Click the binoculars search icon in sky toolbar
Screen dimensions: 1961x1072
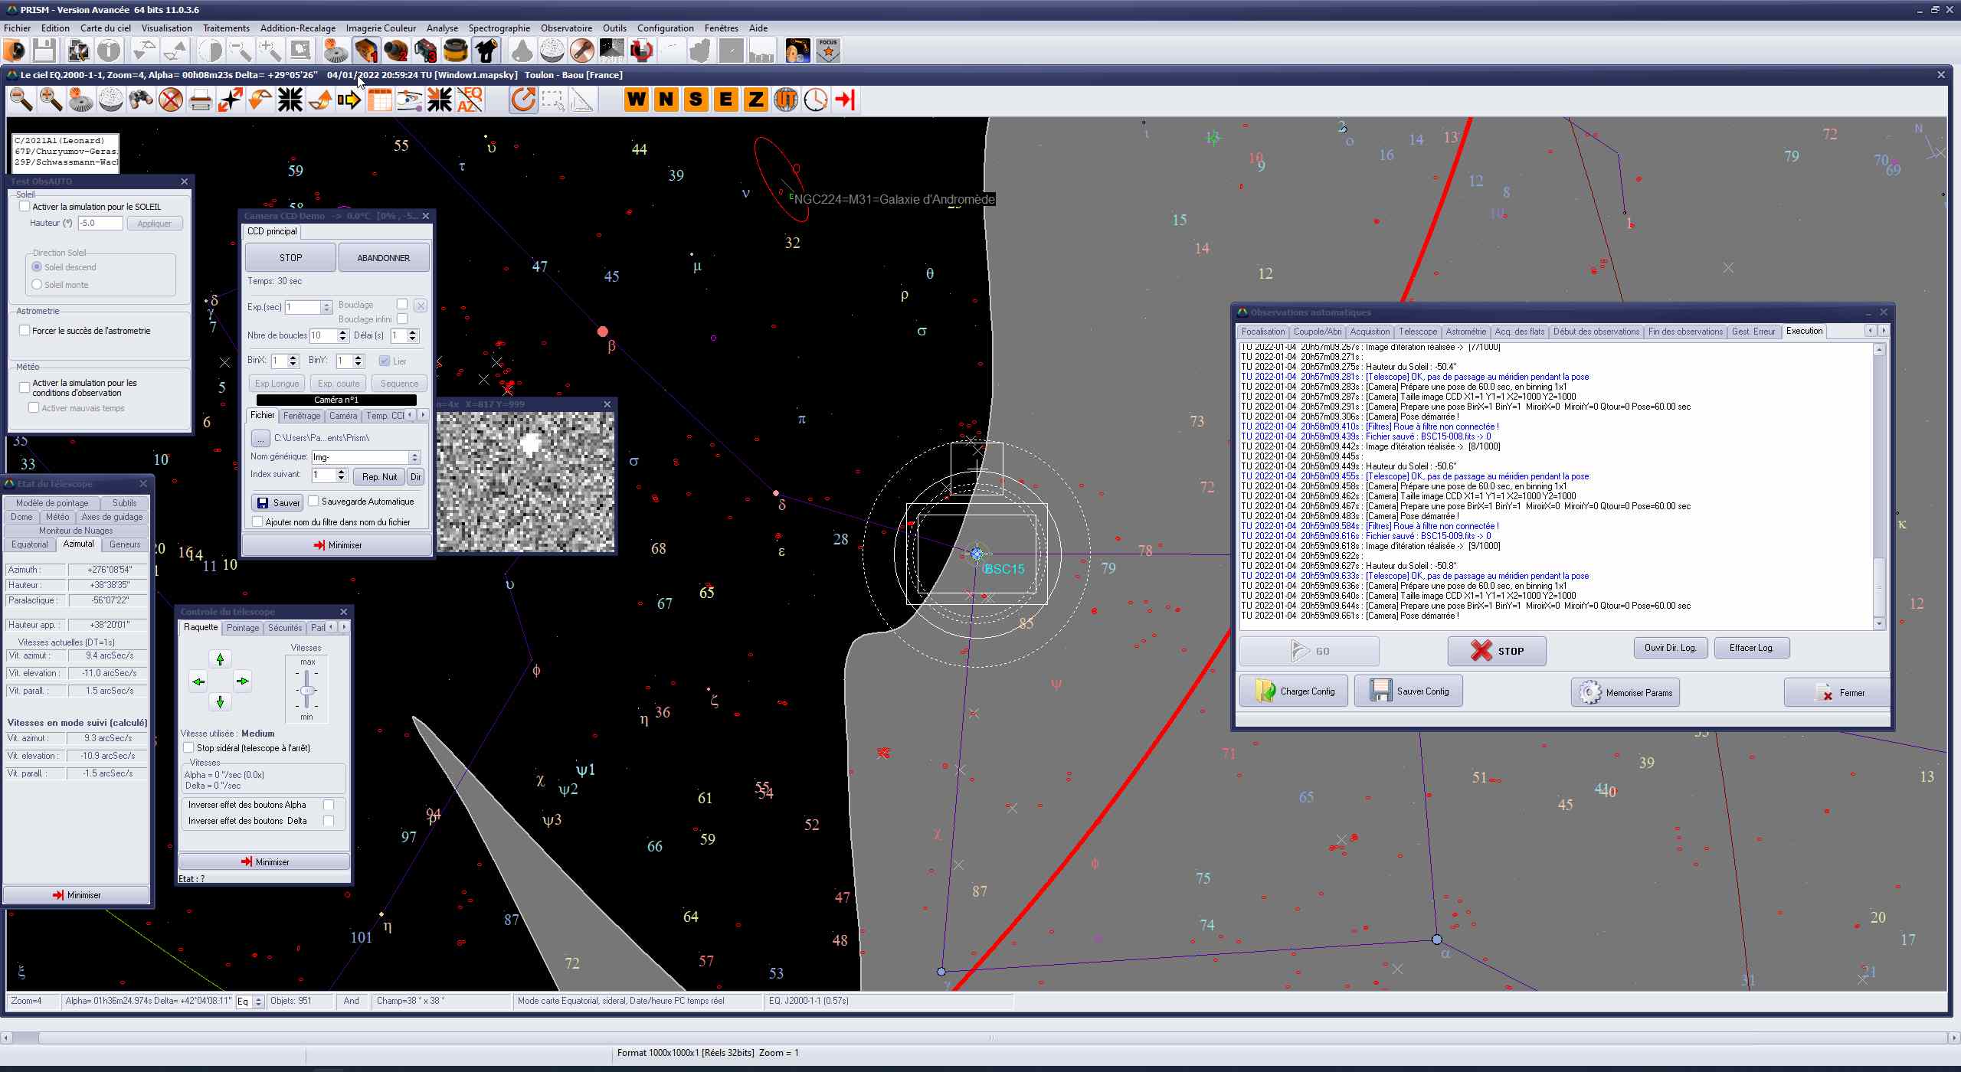(x=141, y=100)
